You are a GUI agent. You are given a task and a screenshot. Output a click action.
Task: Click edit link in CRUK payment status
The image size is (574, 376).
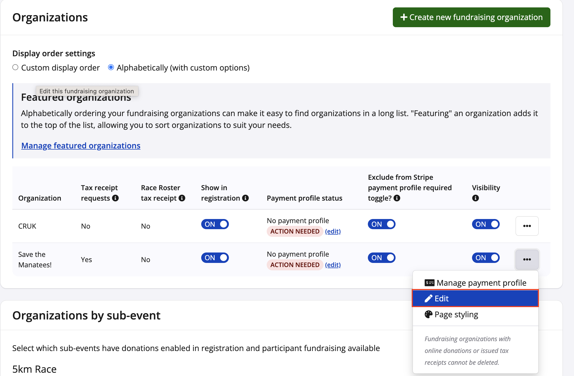[x=333, y=231]
